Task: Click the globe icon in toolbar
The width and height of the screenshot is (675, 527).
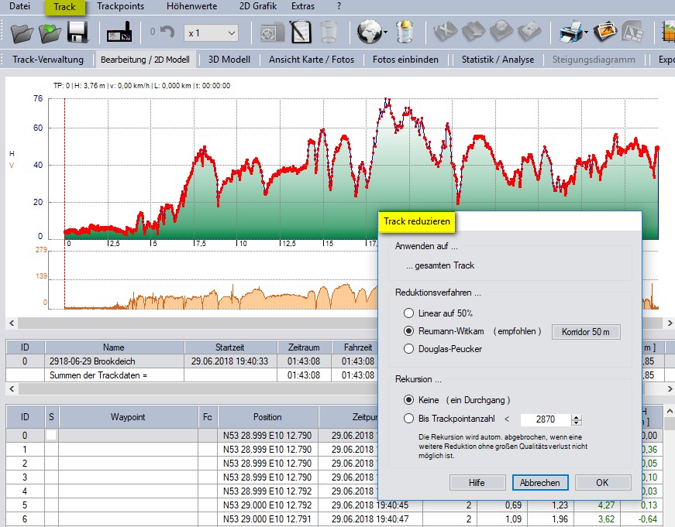Action: pyautogui.click(x=368, y=33)
